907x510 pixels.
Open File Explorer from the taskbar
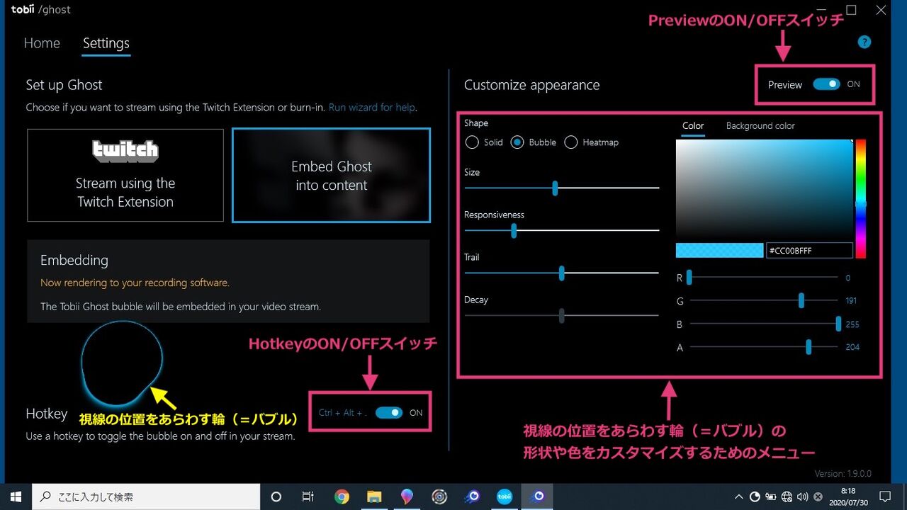click(374, 497)
